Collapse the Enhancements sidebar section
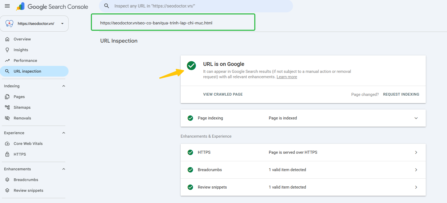Screen dimensions: 447x203 tap(64, 169)
